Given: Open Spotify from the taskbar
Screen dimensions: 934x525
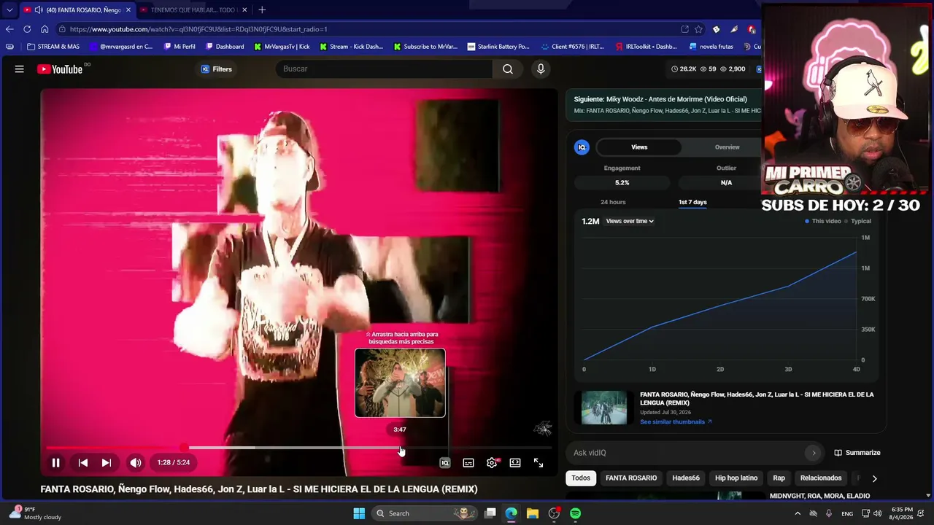Looking at the screenshot, I should point(575,513).
